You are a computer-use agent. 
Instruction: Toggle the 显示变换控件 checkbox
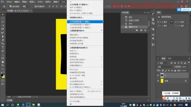[33, 6]
